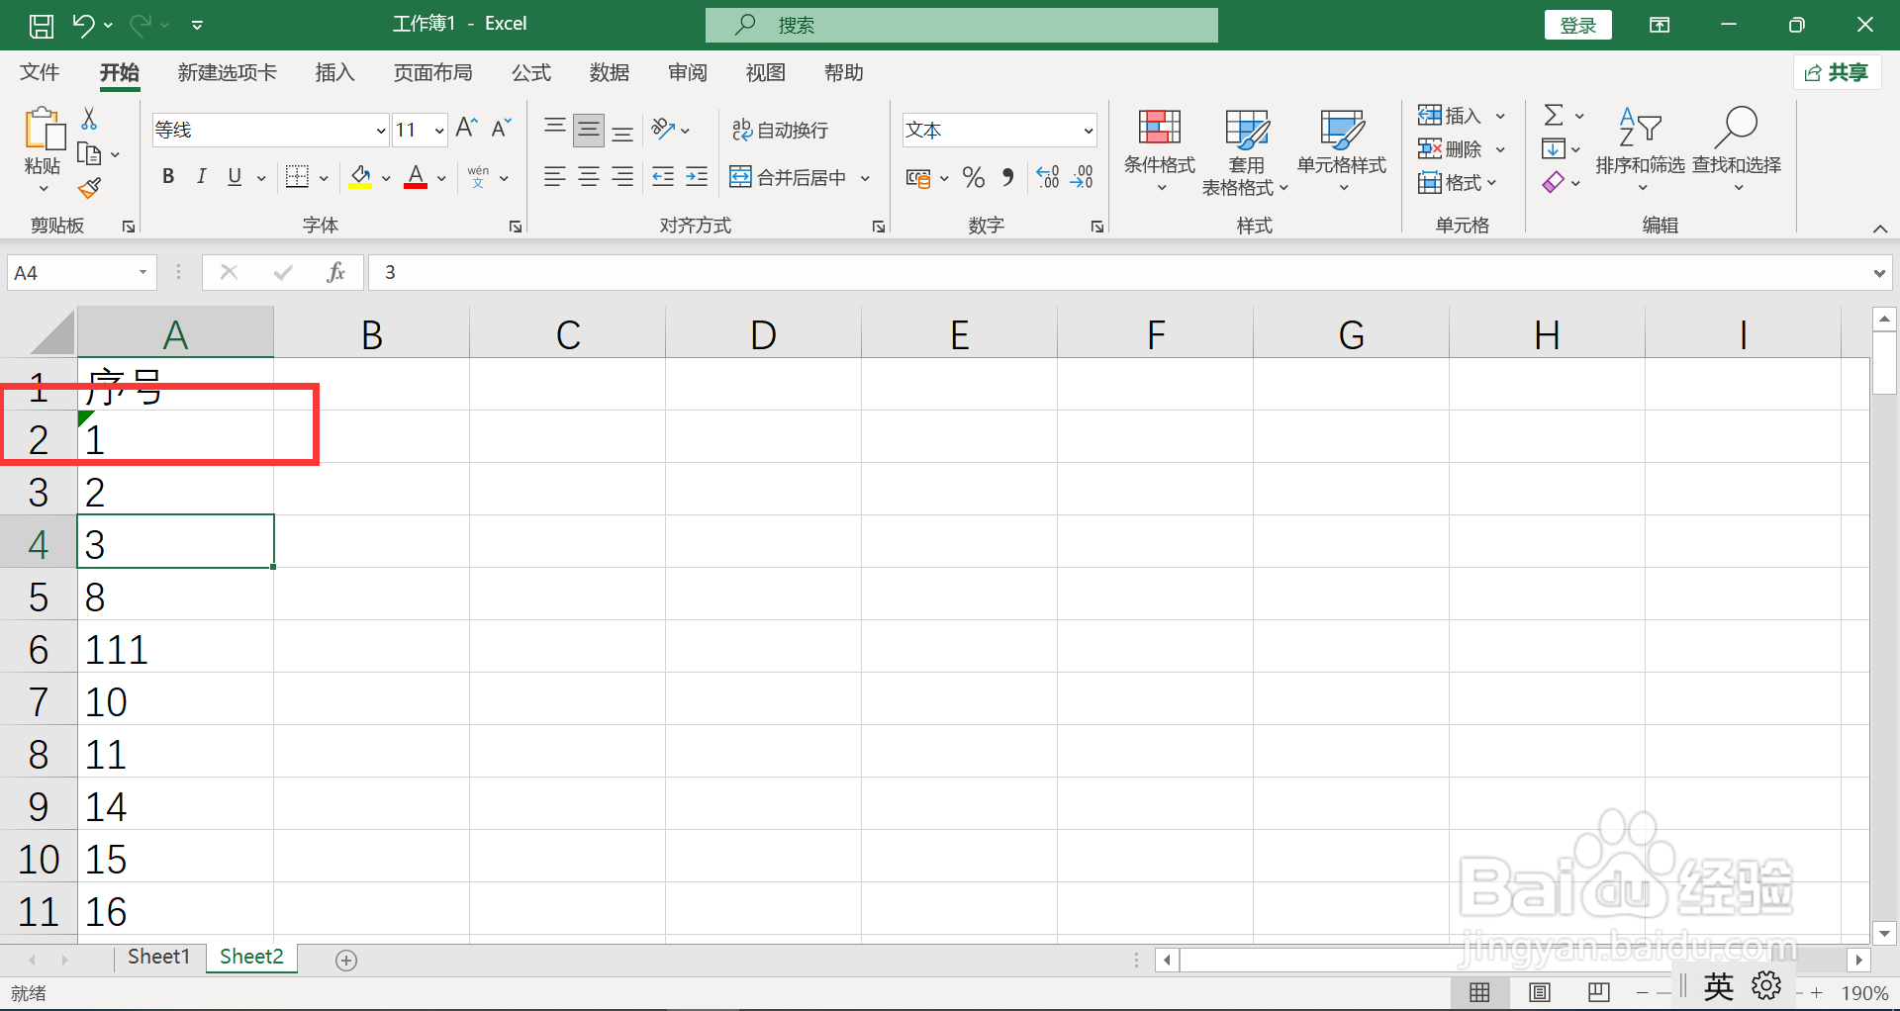Switch to the Review (审阅) tab
Screen dimensions: 1900x1011
coord(687,72)
